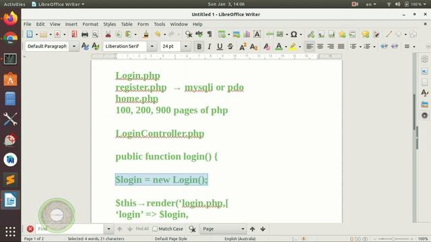Open the Font Name dropdown list
This screenshot has width=431, height=242.
point(152,46)
